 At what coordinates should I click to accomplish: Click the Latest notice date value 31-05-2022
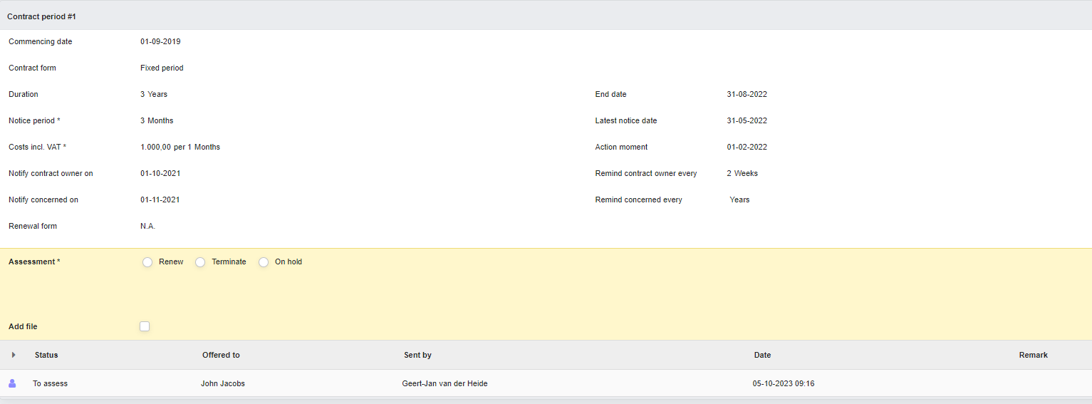(747, 120)
